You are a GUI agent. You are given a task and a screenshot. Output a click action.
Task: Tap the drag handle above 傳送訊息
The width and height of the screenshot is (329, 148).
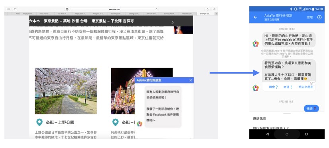[287, 113]
